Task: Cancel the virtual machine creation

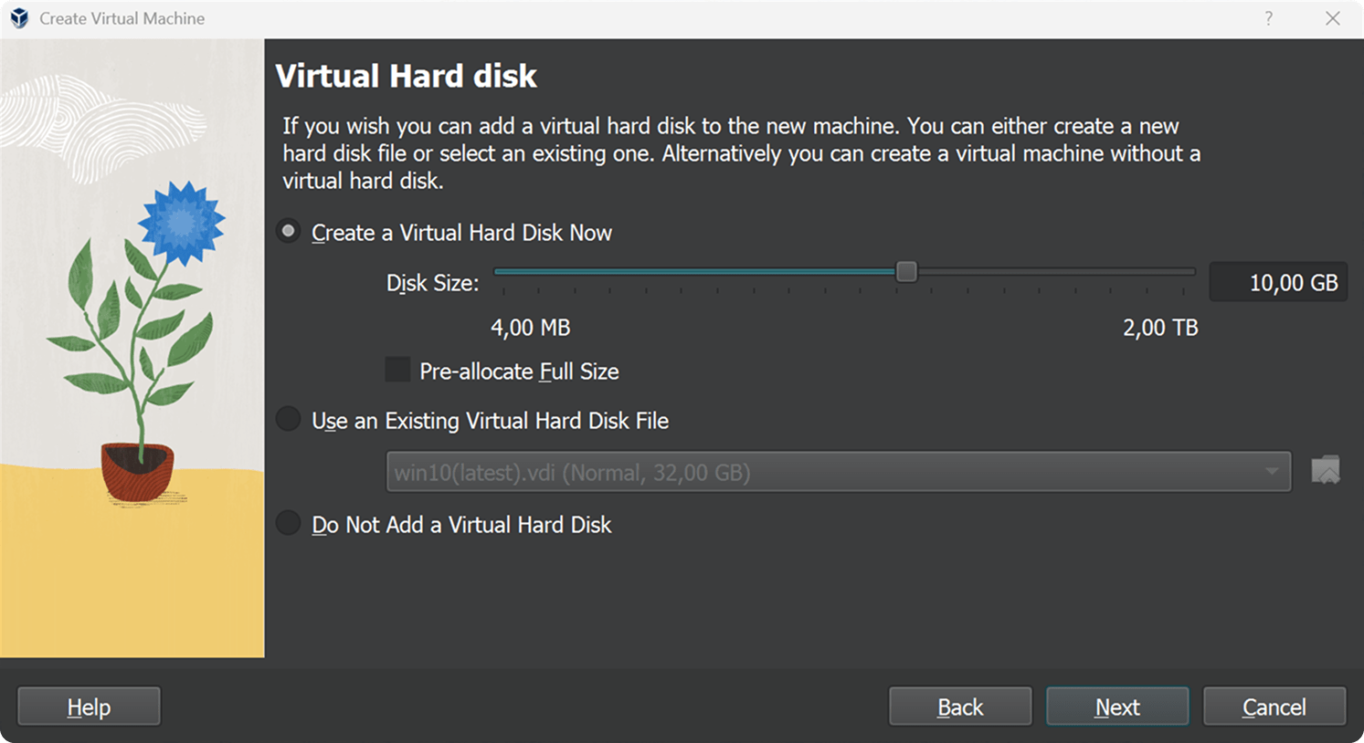Action: tap(1274, 706)
